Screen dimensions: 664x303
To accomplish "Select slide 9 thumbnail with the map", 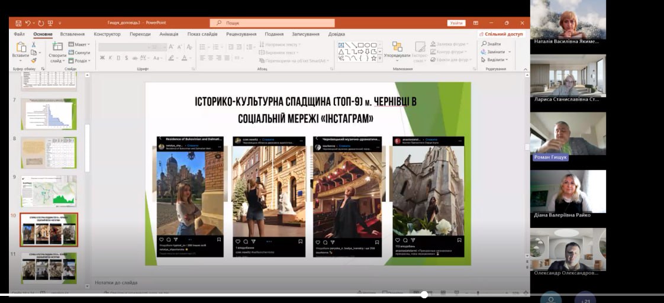I will [x=49, y=191].
